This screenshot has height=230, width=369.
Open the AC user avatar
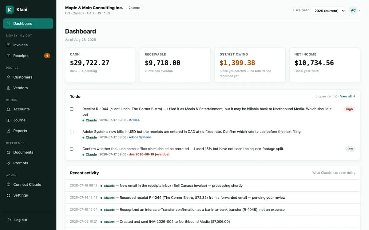point(353,10)
